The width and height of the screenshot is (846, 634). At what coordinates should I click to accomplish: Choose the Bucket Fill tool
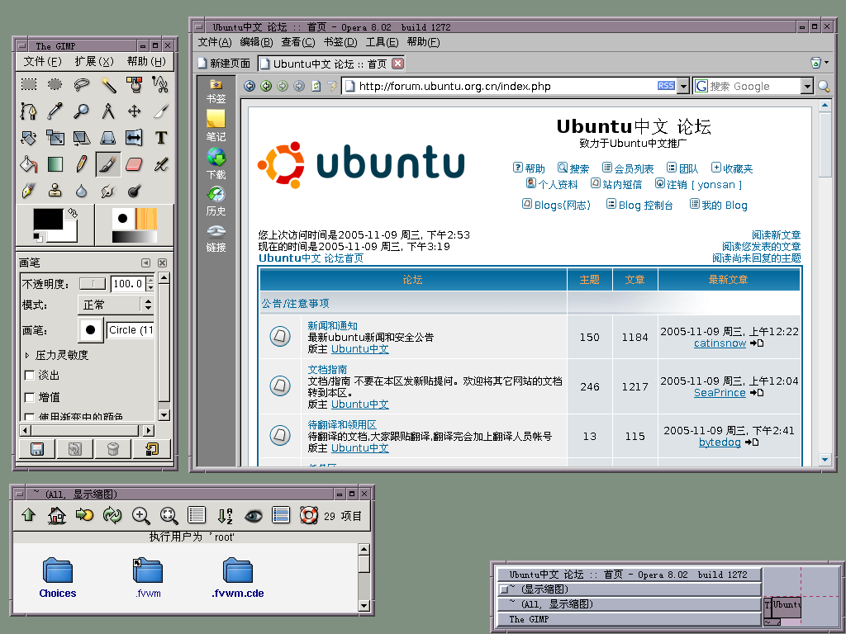pyautogui.click(x=29, y=164)
